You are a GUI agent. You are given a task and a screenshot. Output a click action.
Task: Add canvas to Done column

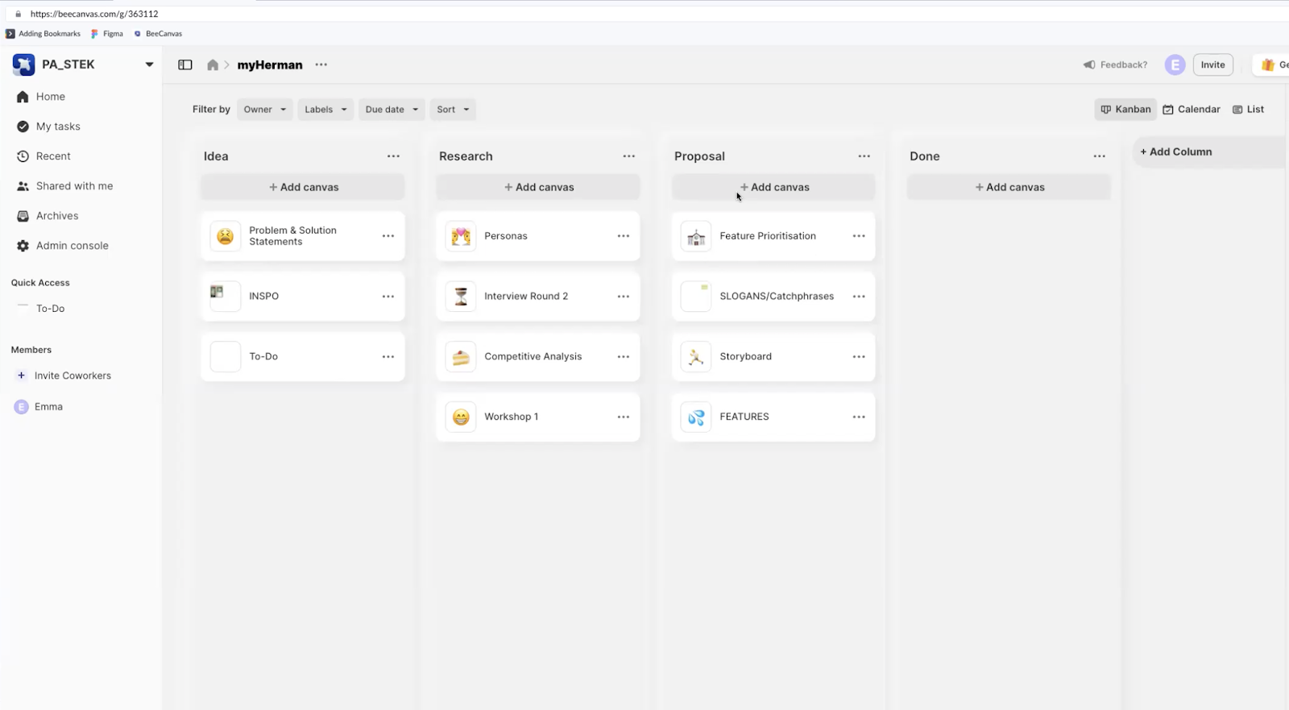tap(1009, 187)
